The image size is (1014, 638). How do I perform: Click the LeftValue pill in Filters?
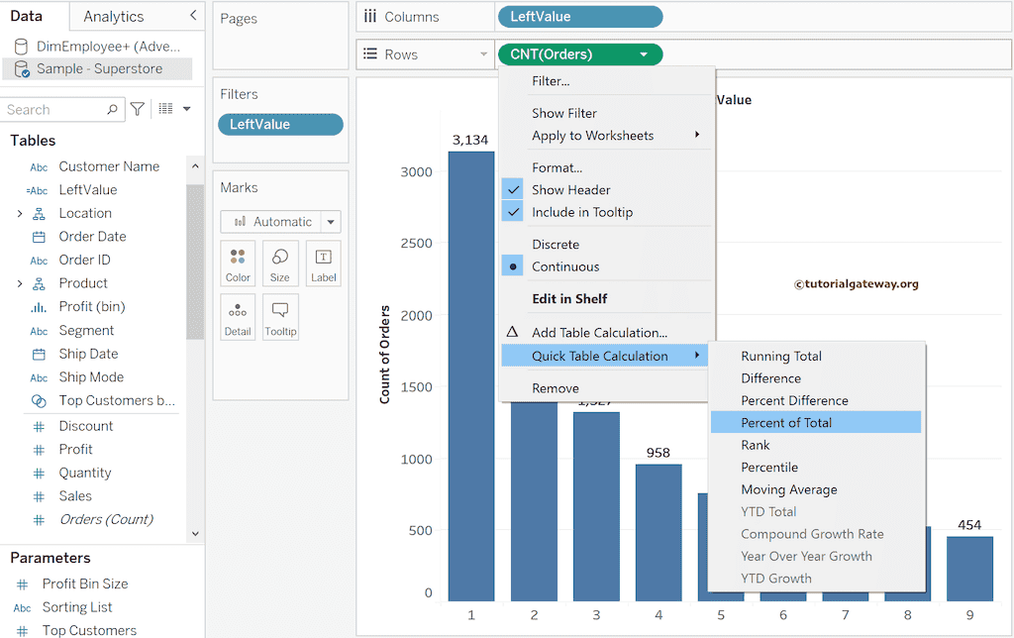click(280, 124)
